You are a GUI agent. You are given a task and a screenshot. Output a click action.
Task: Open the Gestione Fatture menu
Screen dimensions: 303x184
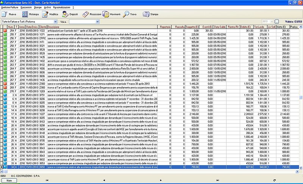pyautogui.click(x=9, y=7)
